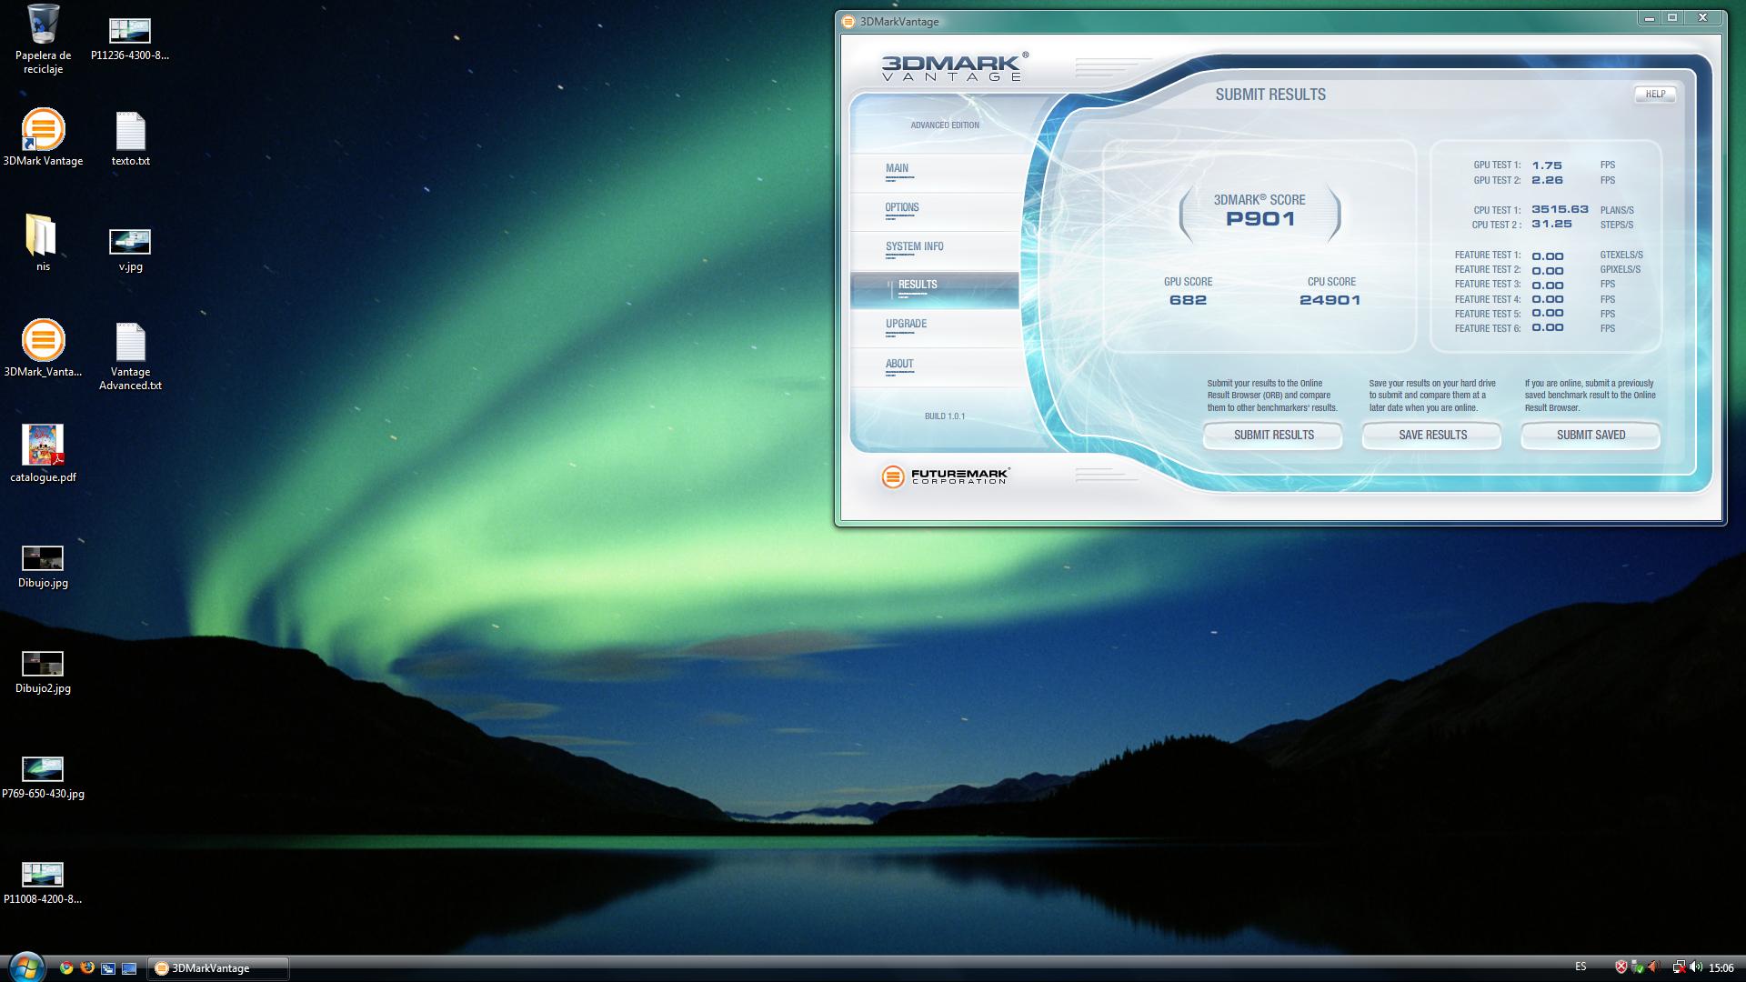Launch the 3DMark Vantage desktop shortcut
The image size is (1746, 982).
[x=43, y=138]
